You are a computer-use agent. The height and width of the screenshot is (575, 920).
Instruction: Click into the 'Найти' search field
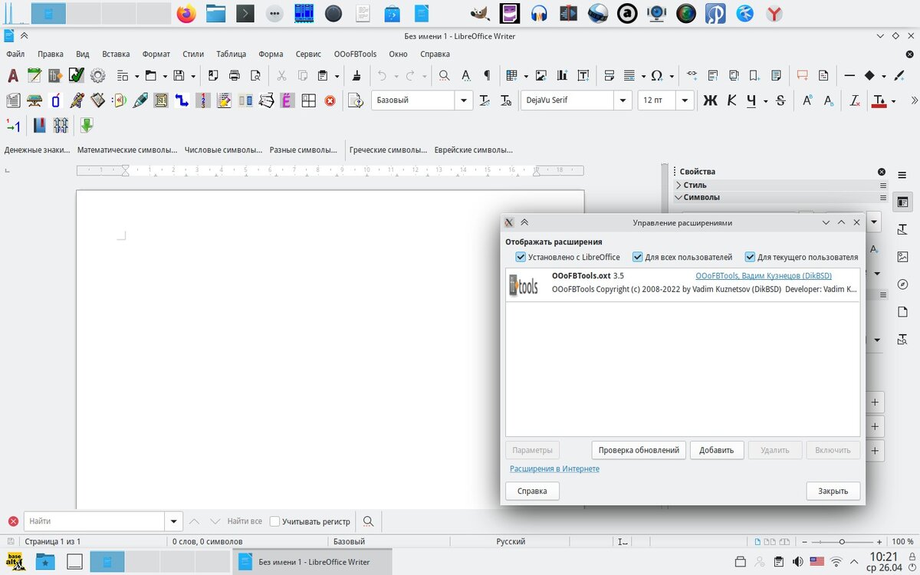tap(94, 521)
